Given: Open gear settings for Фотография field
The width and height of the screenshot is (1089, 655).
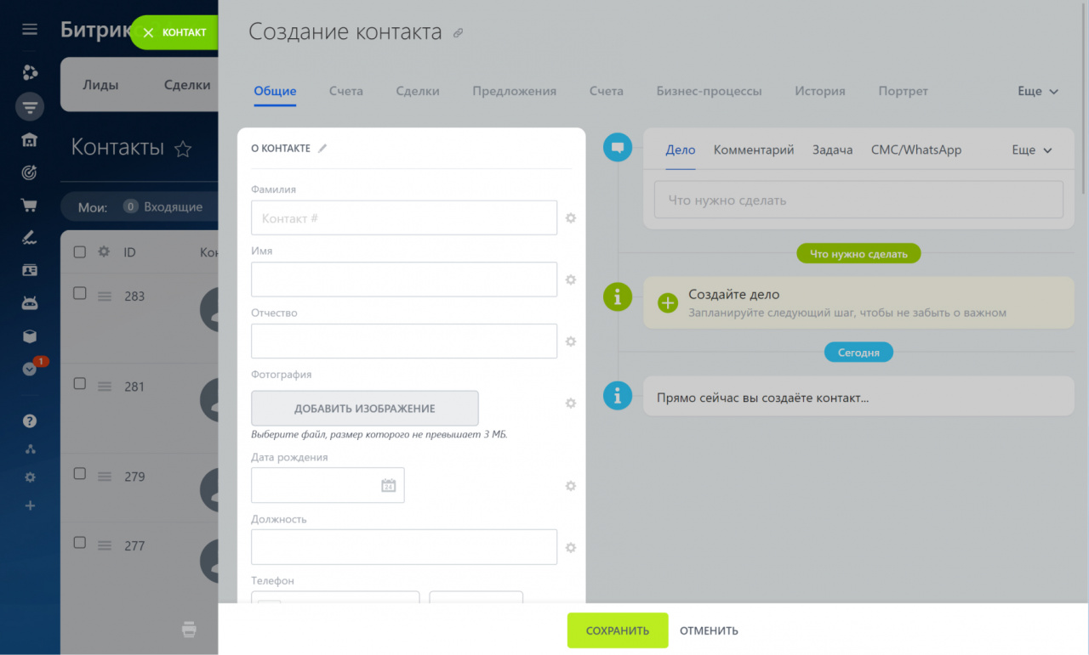Looking at the screenshot, I should [x=571, y=403].
